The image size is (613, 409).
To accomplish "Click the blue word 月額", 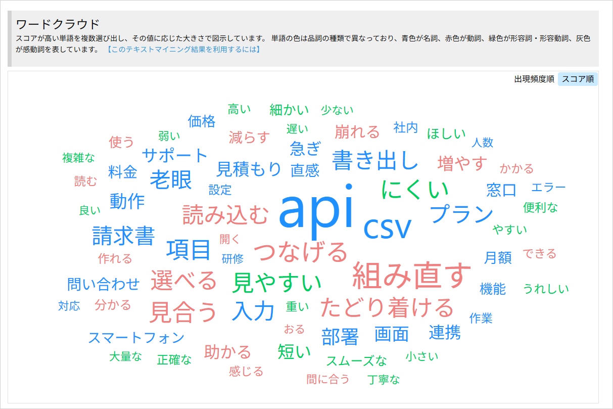I will click(x=498, y=258).
